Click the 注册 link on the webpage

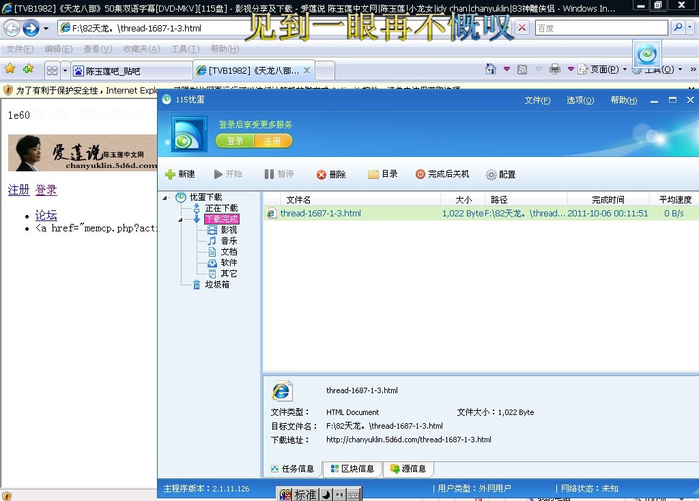(x=18, y=190)
